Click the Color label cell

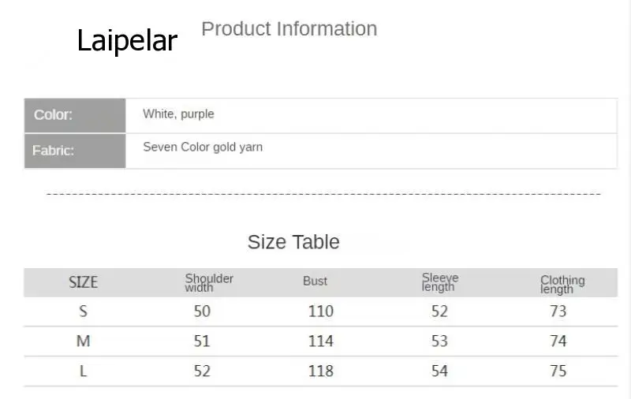75,115
